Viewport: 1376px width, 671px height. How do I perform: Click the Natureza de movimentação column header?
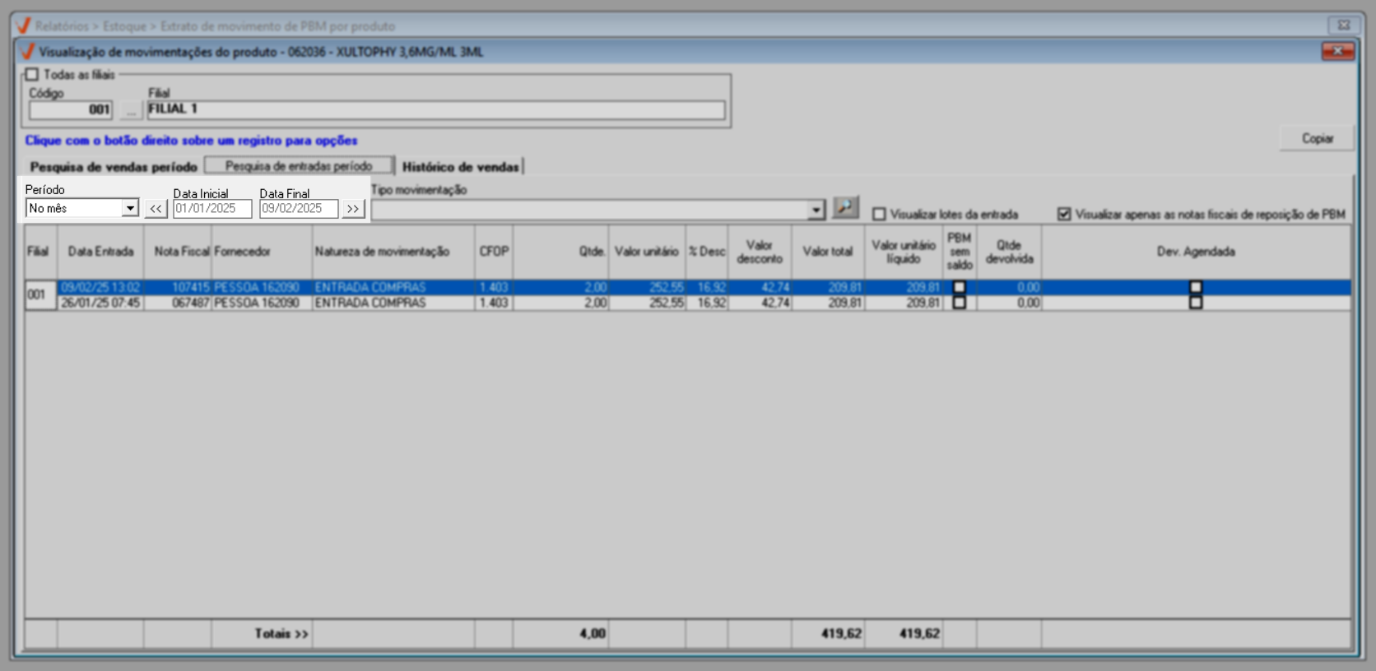coord(393,252)
